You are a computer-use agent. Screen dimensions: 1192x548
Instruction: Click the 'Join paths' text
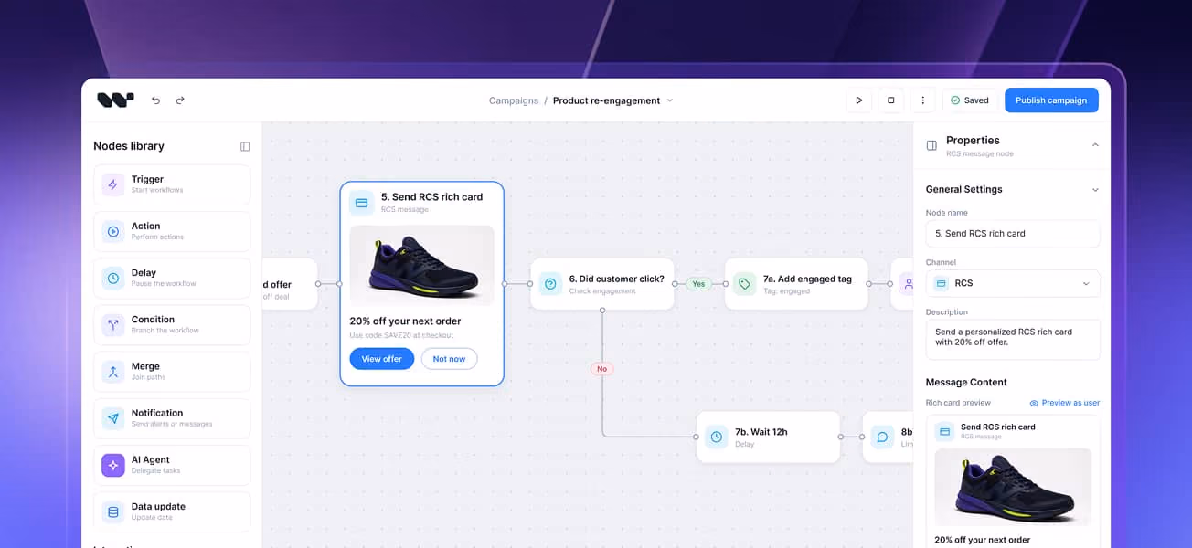pyautogui.click(x=148, y=377)
